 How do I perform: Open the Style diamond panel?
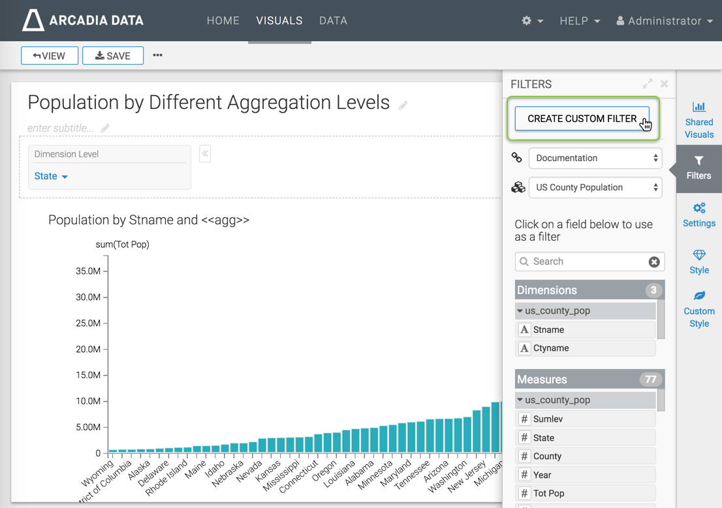tap(698, 261)
